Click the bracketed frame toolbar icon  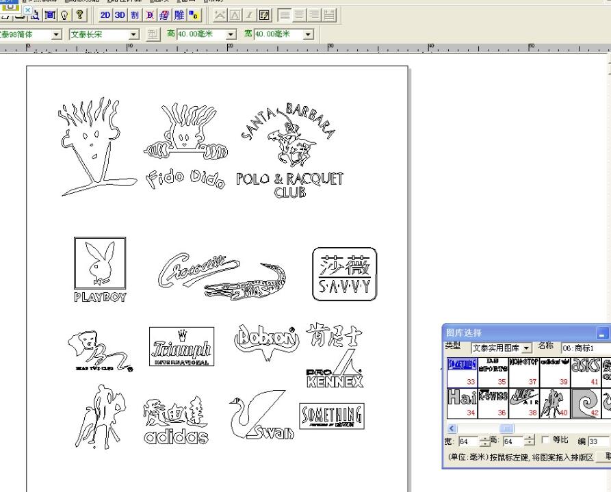pyautogui.click(x=50, y=15)
